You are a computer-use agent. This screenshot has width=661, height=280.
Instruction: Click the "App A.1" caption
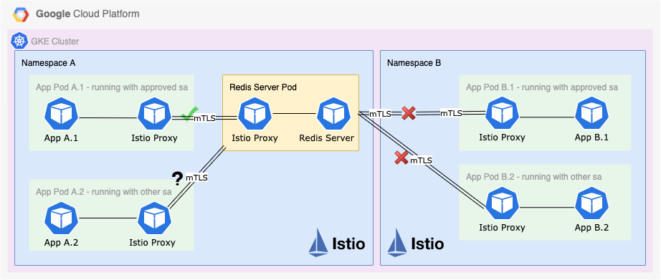[x=61, y=138]
